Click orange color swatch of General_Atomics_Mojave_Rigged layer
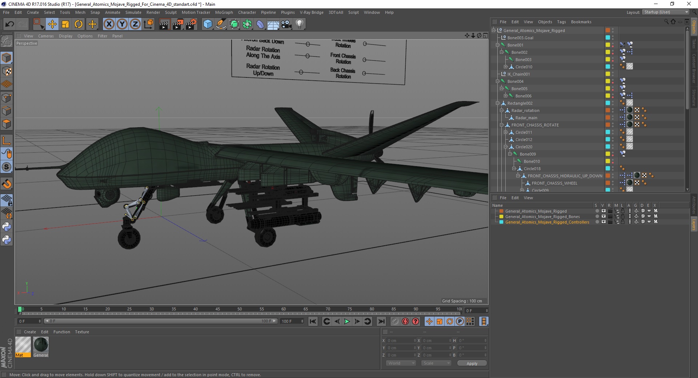698x378 pixels. pyautogui.click(x=501, y=211)
